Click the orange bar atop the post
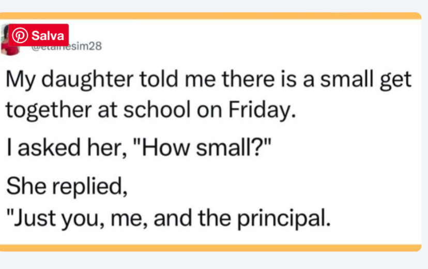Viewport: 428px width, 269px height. [x=214, y=16]
